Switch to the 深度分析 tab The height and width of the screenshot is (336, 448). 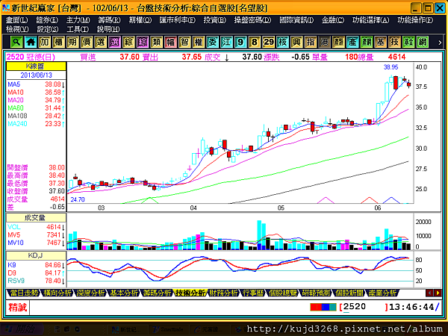[90, 293]
